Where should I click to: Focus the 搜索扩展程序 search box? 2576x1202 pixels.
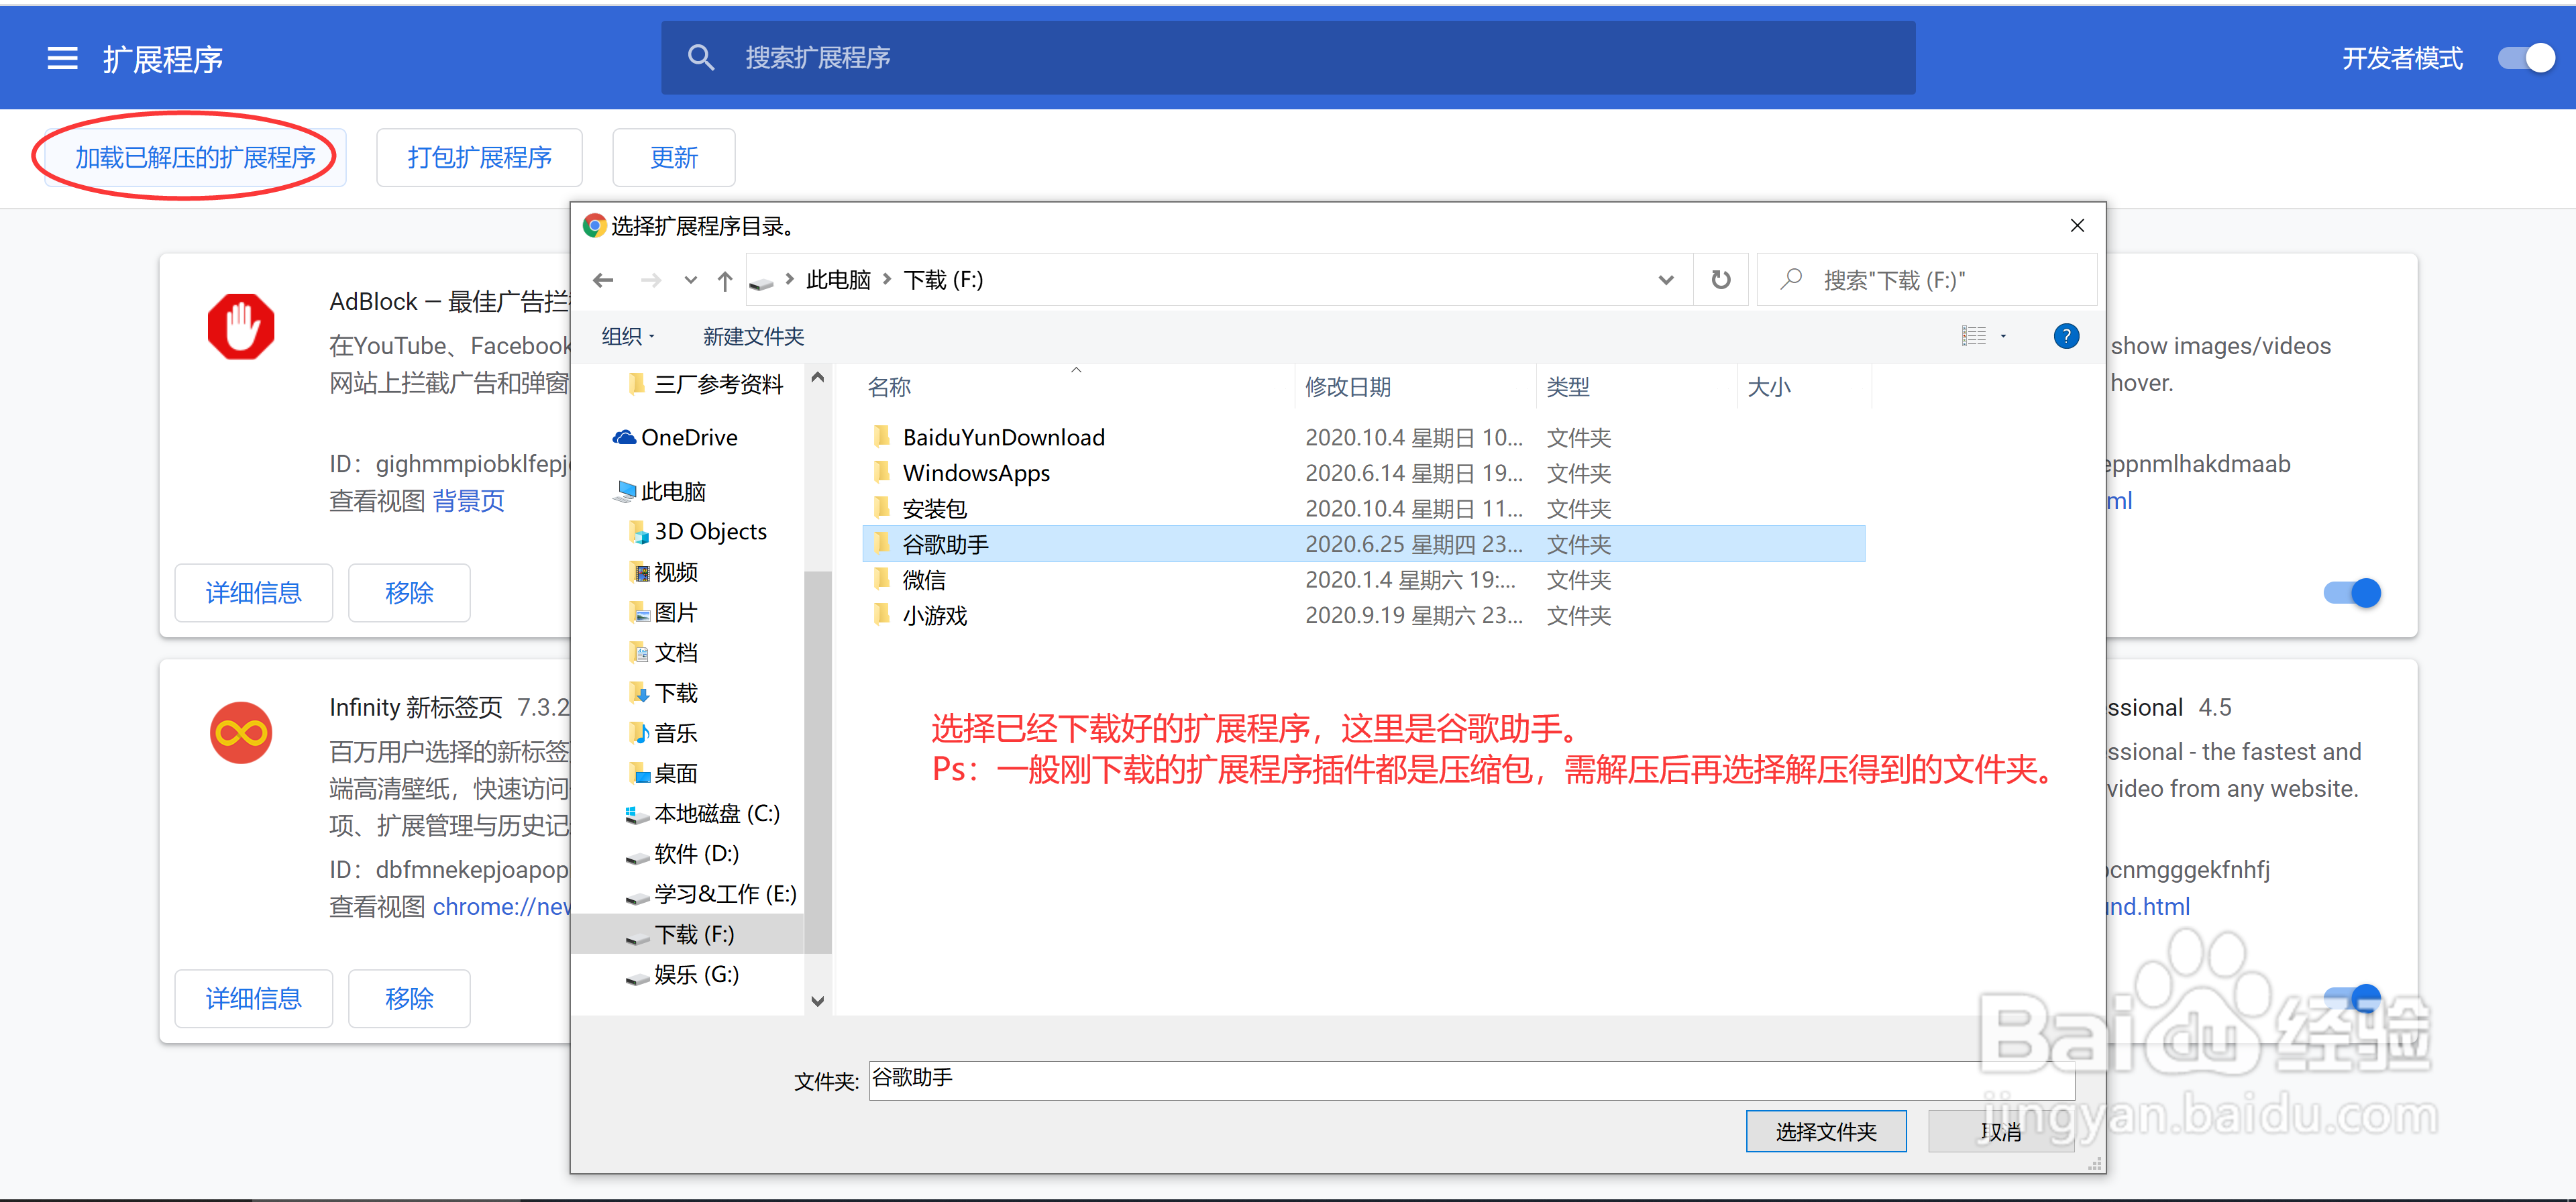tap(1288, 58)
